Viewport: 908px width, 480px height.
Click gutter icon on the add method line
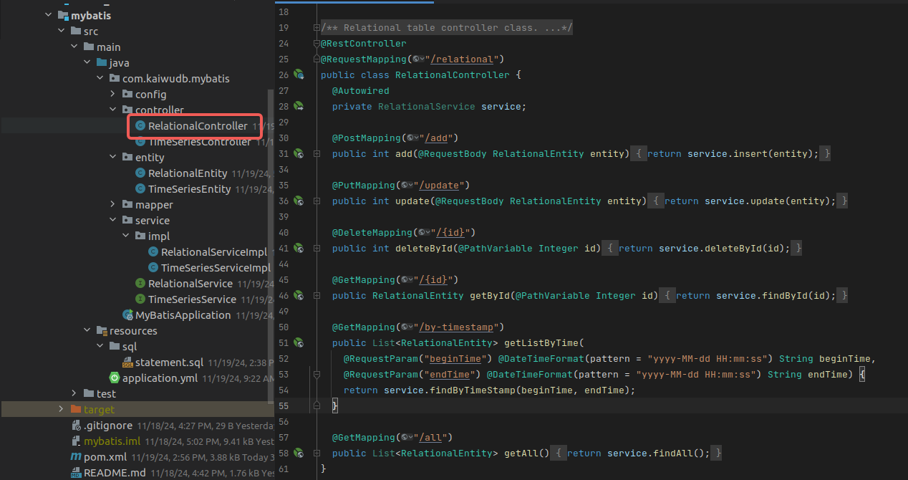point(299,153)
